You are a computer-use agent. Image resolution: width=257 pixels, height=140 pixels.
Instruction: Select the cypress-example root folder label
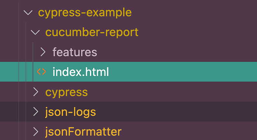[85, 13]
